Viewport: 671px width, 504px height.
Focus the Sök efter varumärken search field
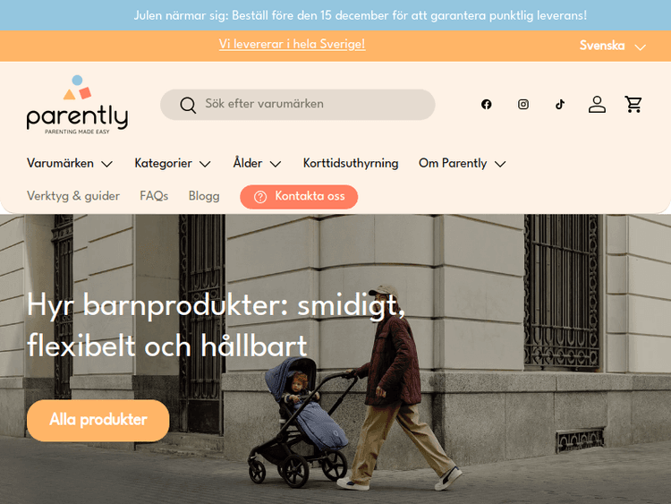(x=298, y=105)
